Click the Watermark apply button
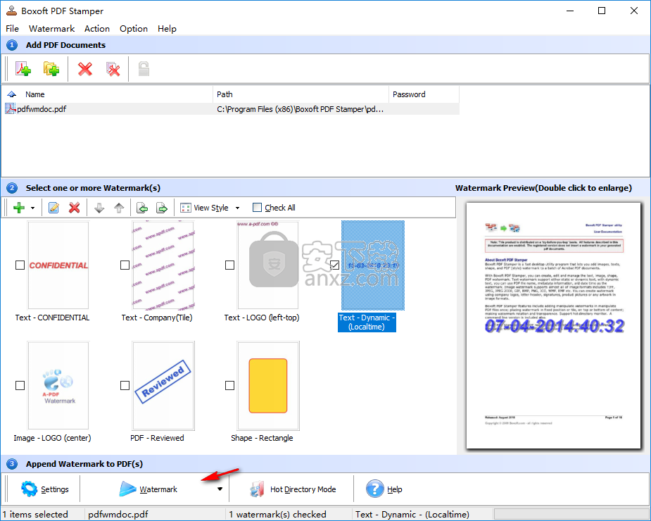651x521 pixels. tap(148, 489)
